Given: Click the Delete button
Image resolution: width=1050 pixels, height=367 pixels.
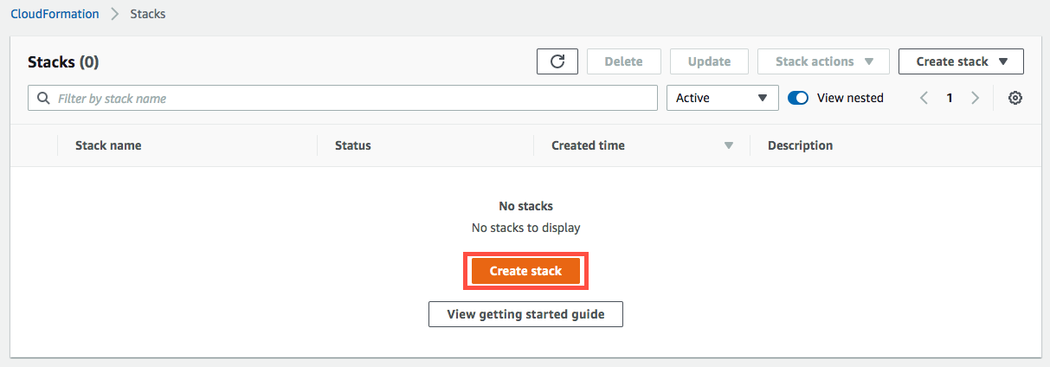Looking at the screenshot, I should point(623,61).
